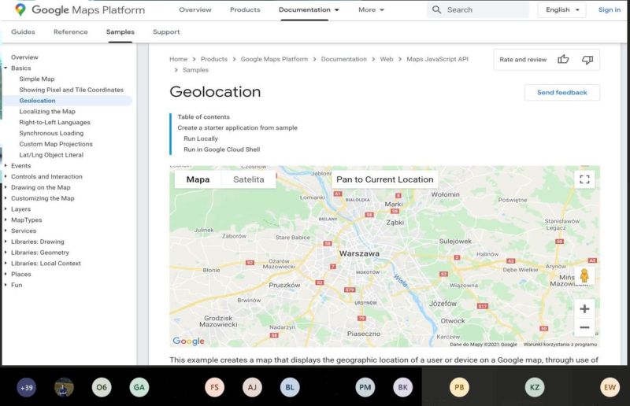Viewport: 630px width, 406px height.
Task: Give a thumbs down rating
Action: 587,60
